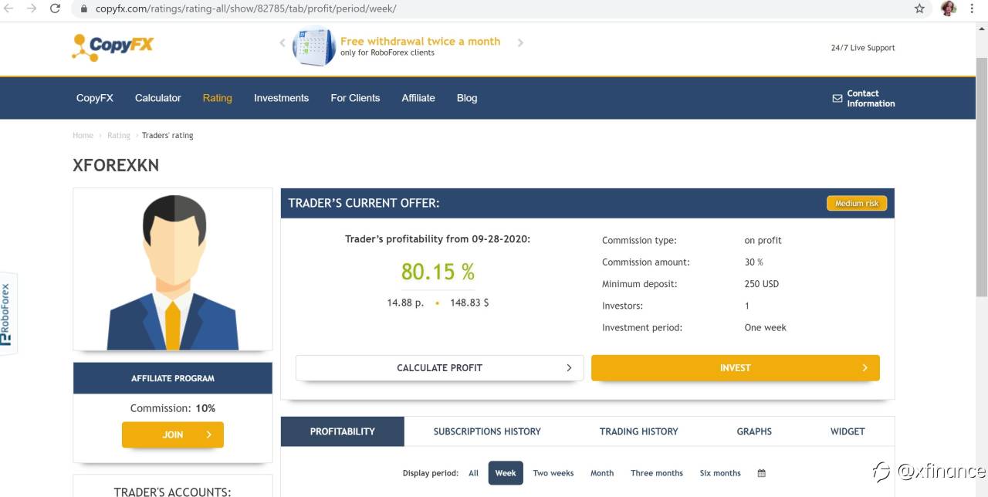Go to the previous banner slide arrow
Viewport: 988px width, 497px height.
coord(283,43)
